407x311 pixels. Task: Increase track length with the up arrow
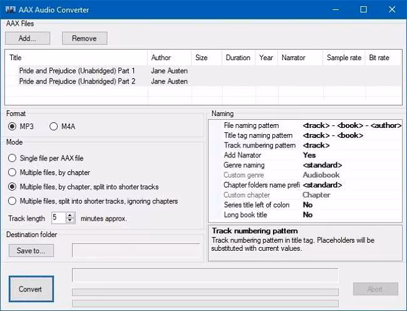[70, 216]
